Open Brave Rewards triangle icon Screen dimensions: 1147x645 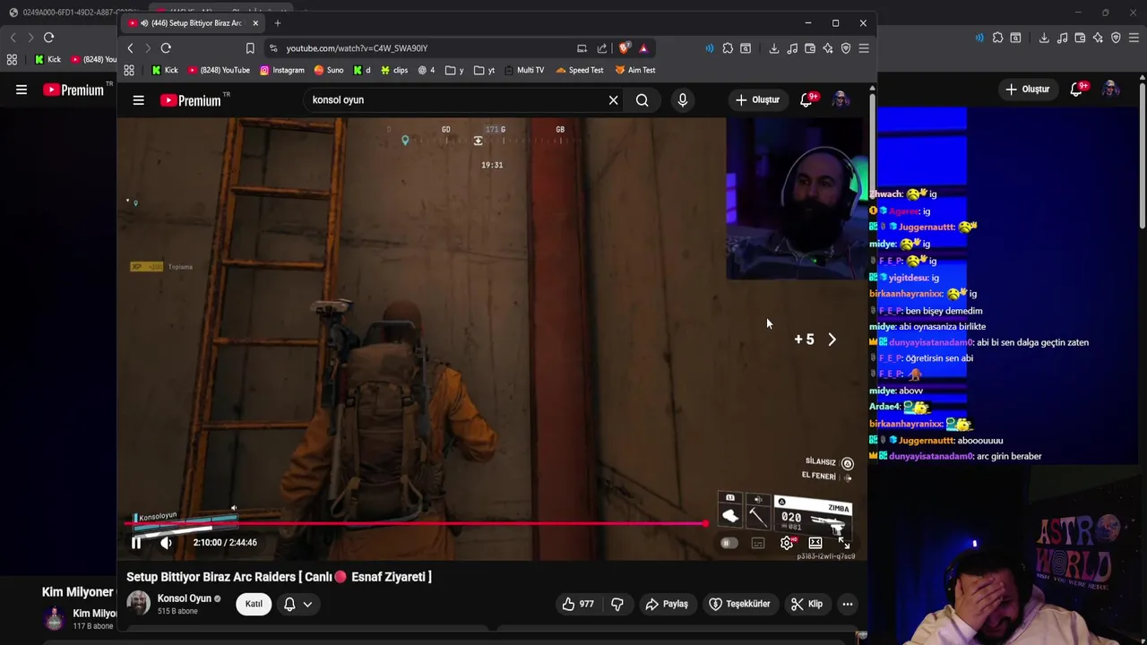[x=643, y=48]
